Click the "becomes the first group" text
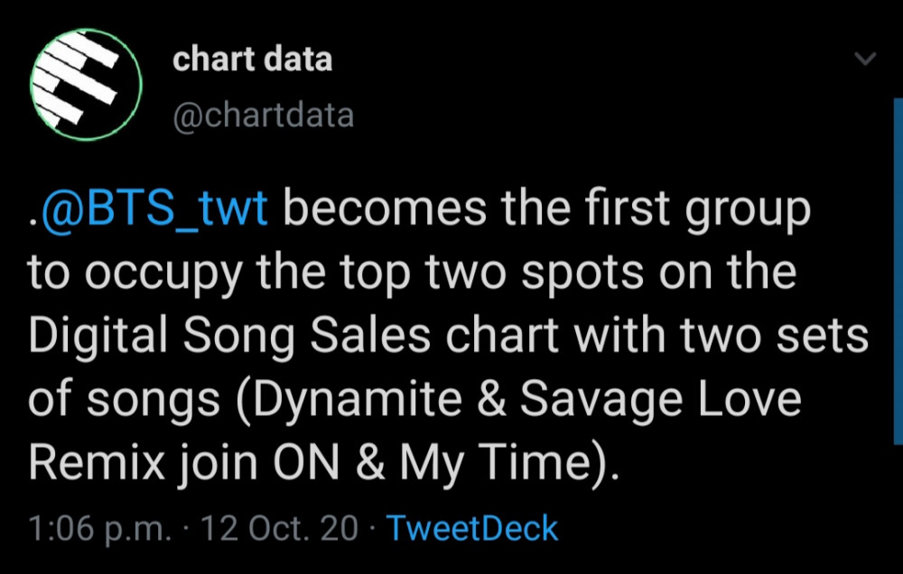The height and width of the screenshot is (574, 903). pos(547,210)
